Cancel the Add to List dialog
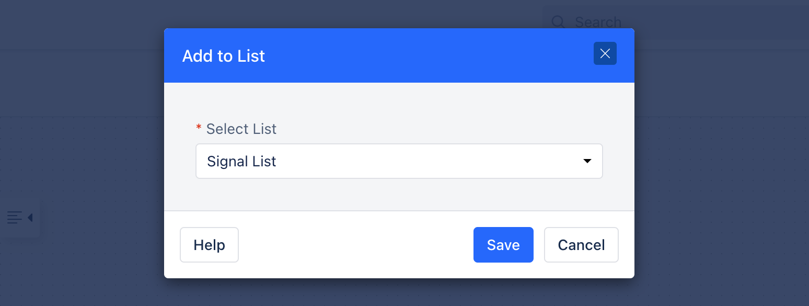The width and height of the screenshot is (809, 306). pyautogui.click(x=581, y=245)
